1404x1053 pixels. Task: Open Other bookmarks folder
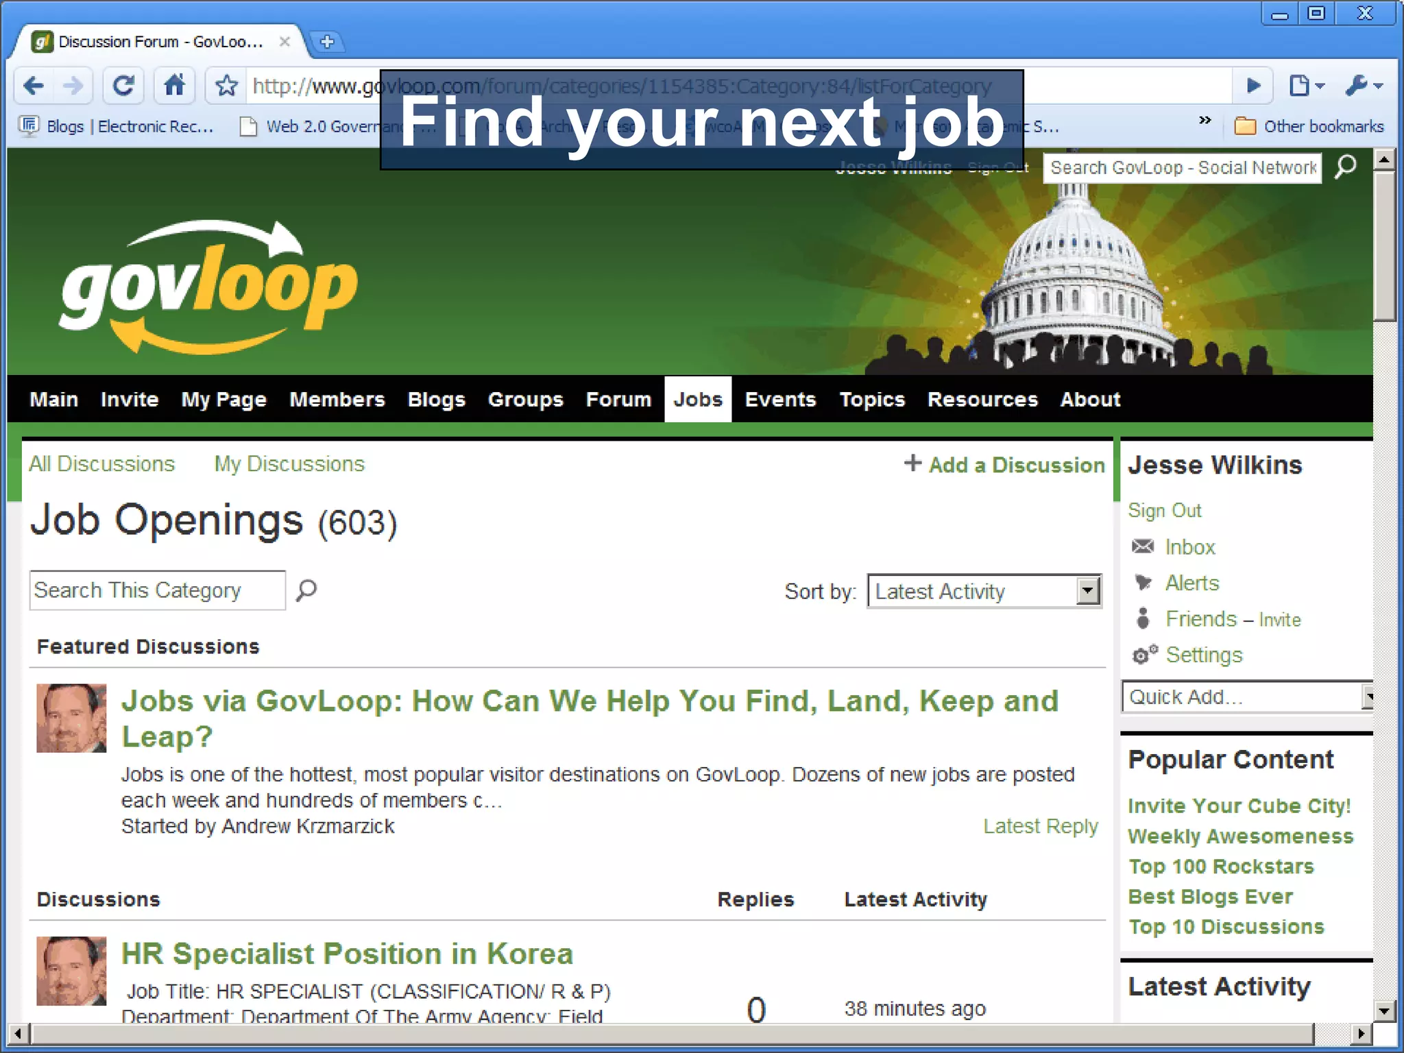coord(1309,126)
